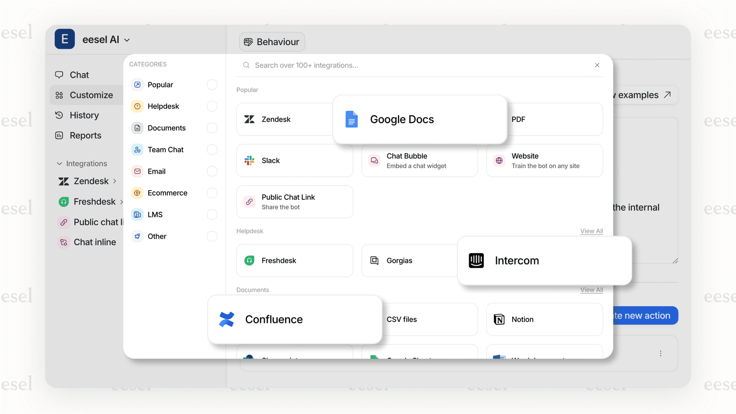This screenshot has height=414, width=736.
Task: Click the Chat icon in left sidebar
Action: (60, 74)
